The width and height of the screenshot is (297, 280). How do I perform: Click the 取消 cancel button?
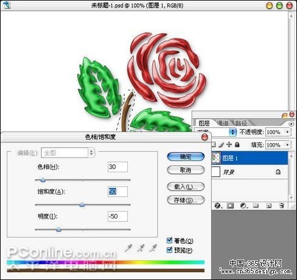[x=186, y=170]
